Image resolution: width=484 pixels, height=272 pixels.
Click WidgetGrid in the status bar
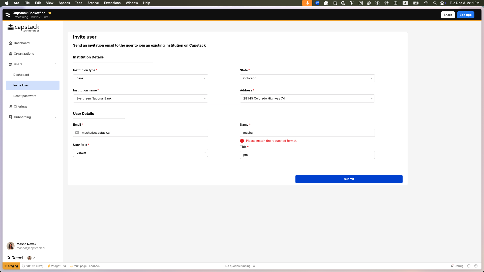point(57,266)
